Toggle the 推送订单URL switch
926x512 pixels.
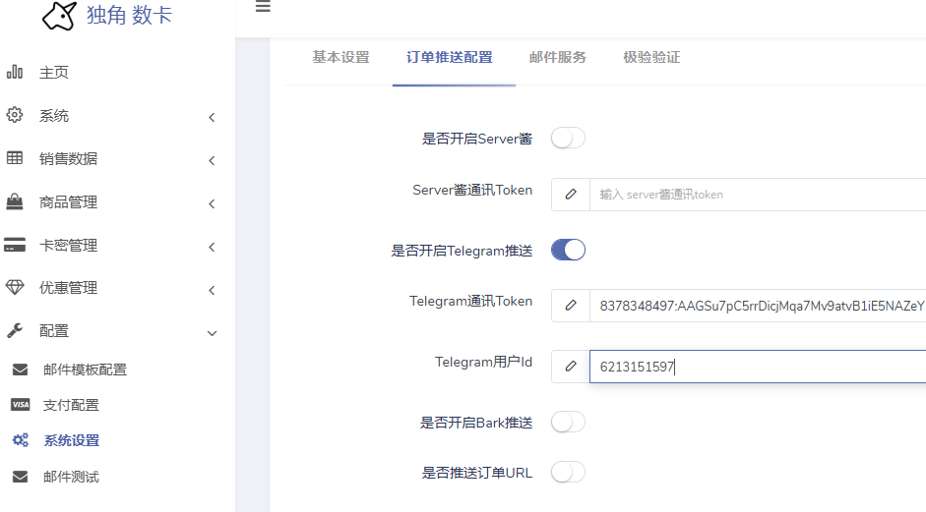(568, 473)
